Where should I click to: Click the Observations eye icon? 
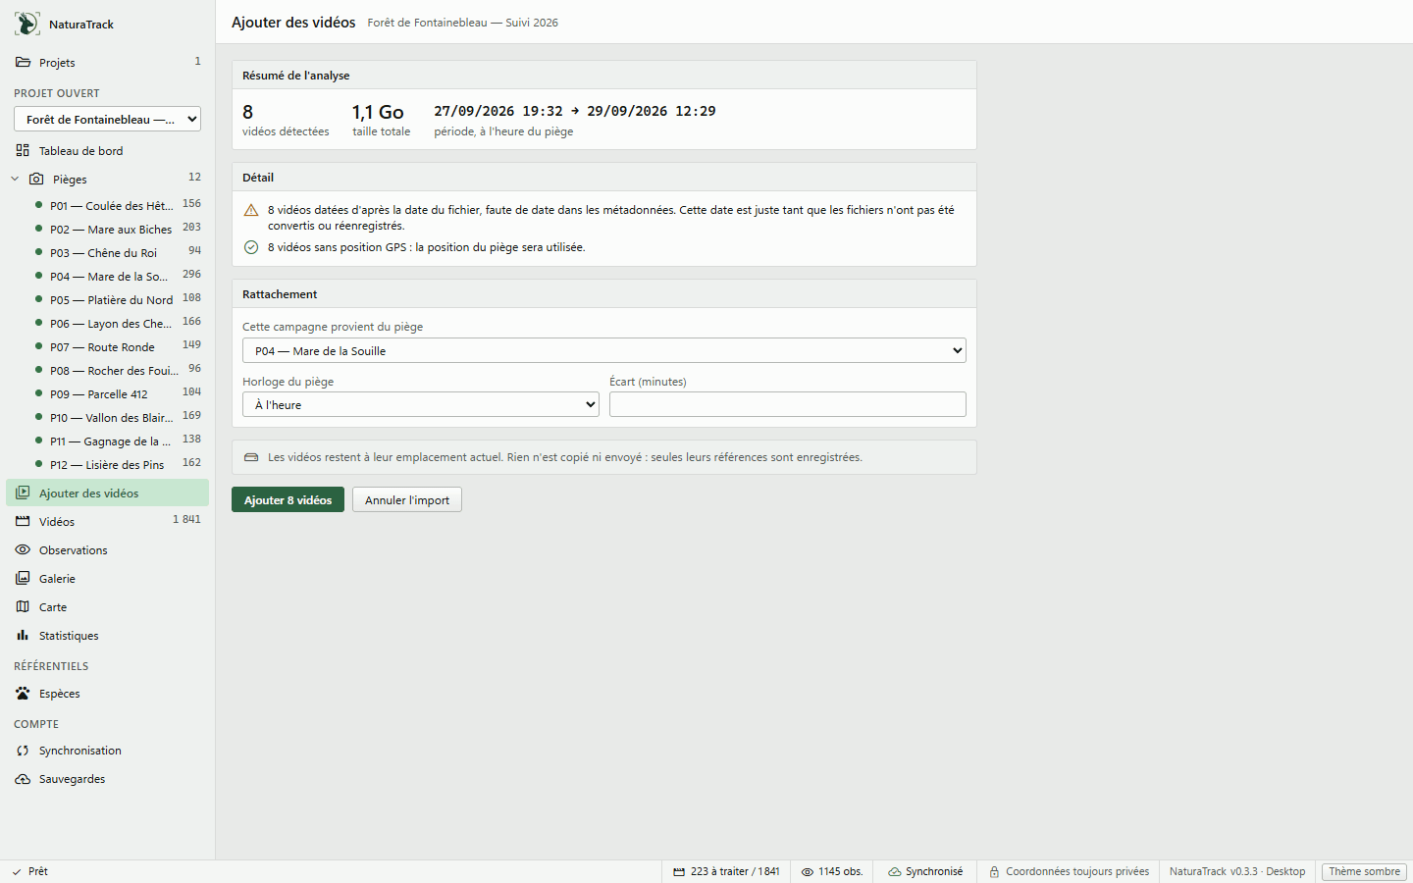click(23, 549)
